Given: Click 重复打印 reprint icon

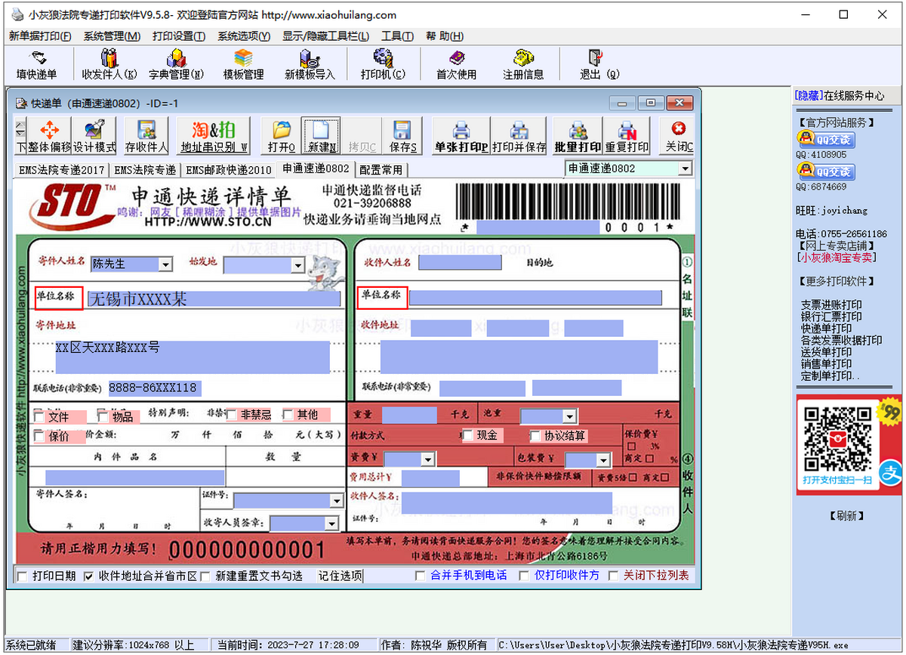Looking at the screenshot, I should pyautogui.click(x=627, y=137).
